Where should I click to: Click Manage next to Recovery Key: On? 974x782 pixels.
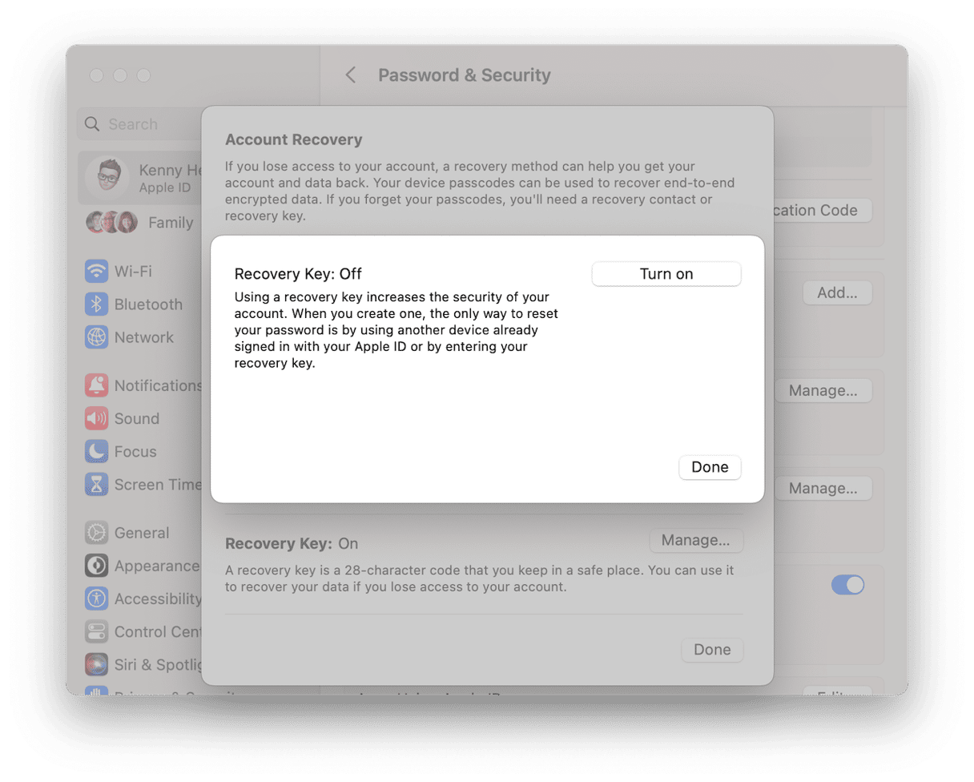(x=696, y=541)
